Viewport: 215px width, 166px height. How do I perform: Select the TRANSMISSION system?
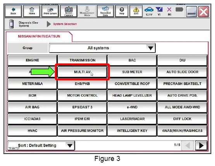point(82,60)
